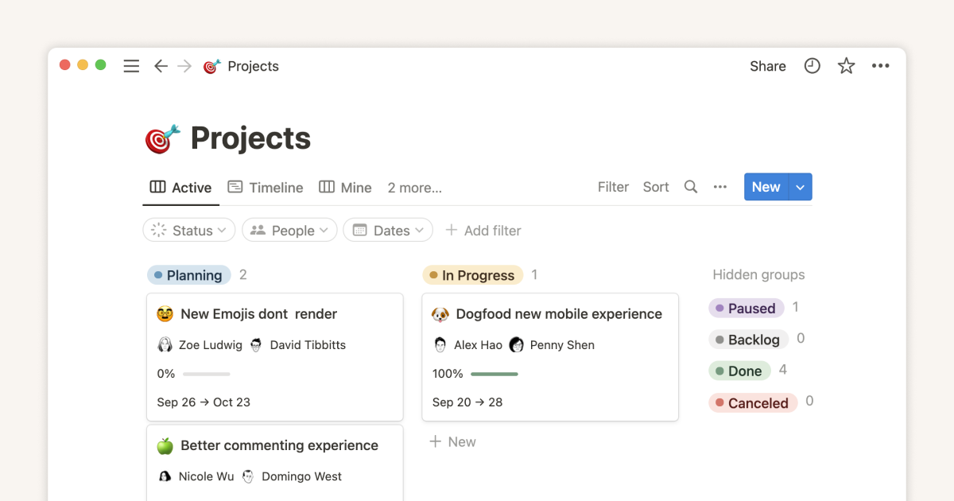Open the Mine view tab
Screen dimensions: 954x501
(345, 187)
